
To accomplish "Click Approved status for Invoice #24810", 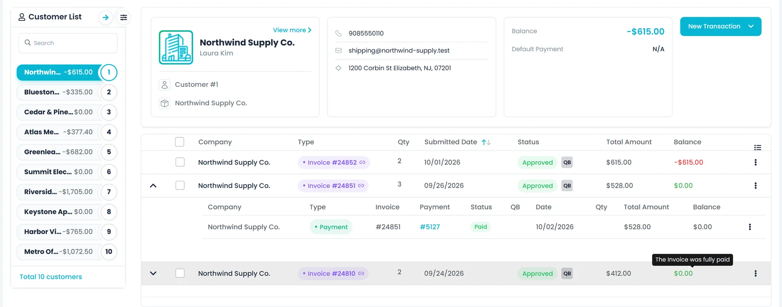I will pos(537,274).
